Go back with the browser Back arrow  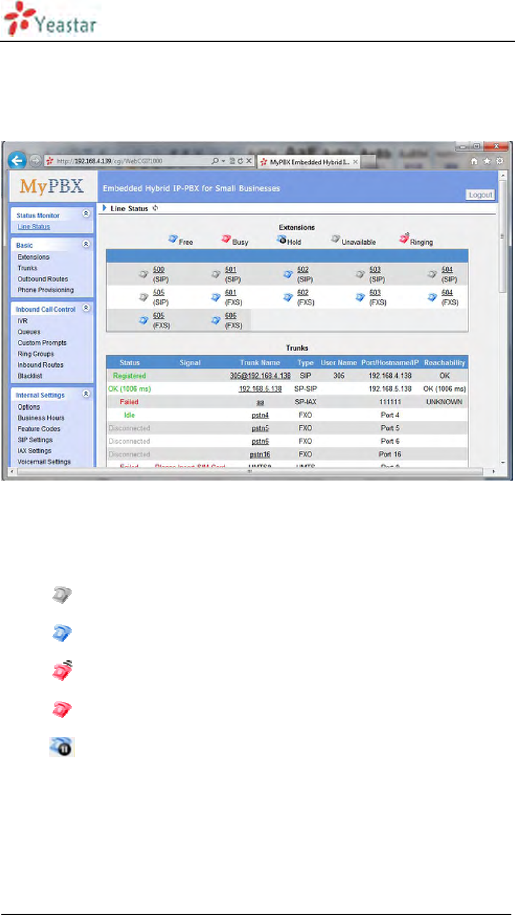tap(17, 160)
